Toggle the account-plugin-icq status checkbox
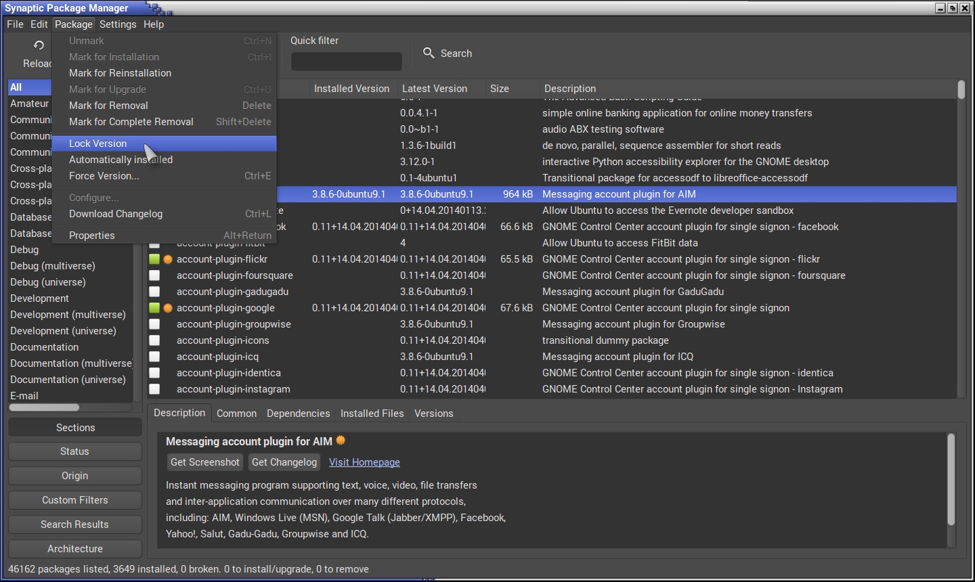 (154, 357)
